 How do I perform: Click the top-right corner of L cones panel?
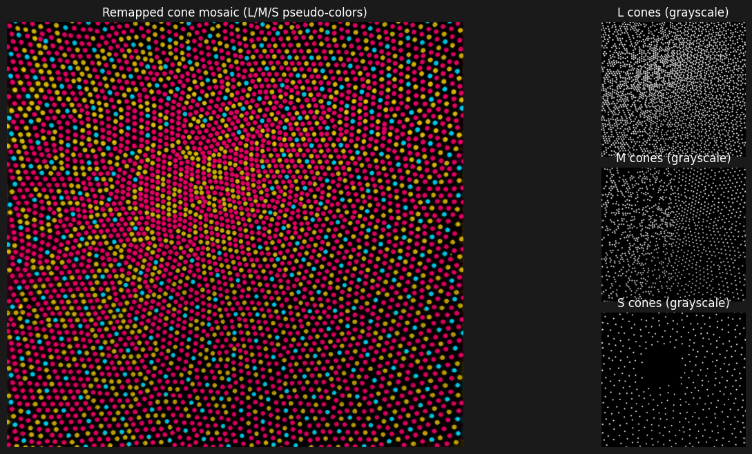coord(744,24)
